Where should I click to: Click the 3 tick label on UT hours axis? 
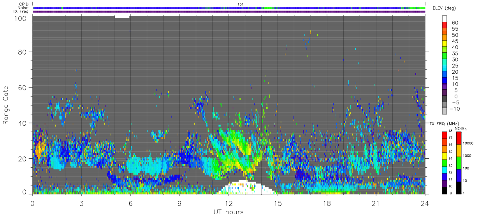pyautogui.click(x=82, y=203)
